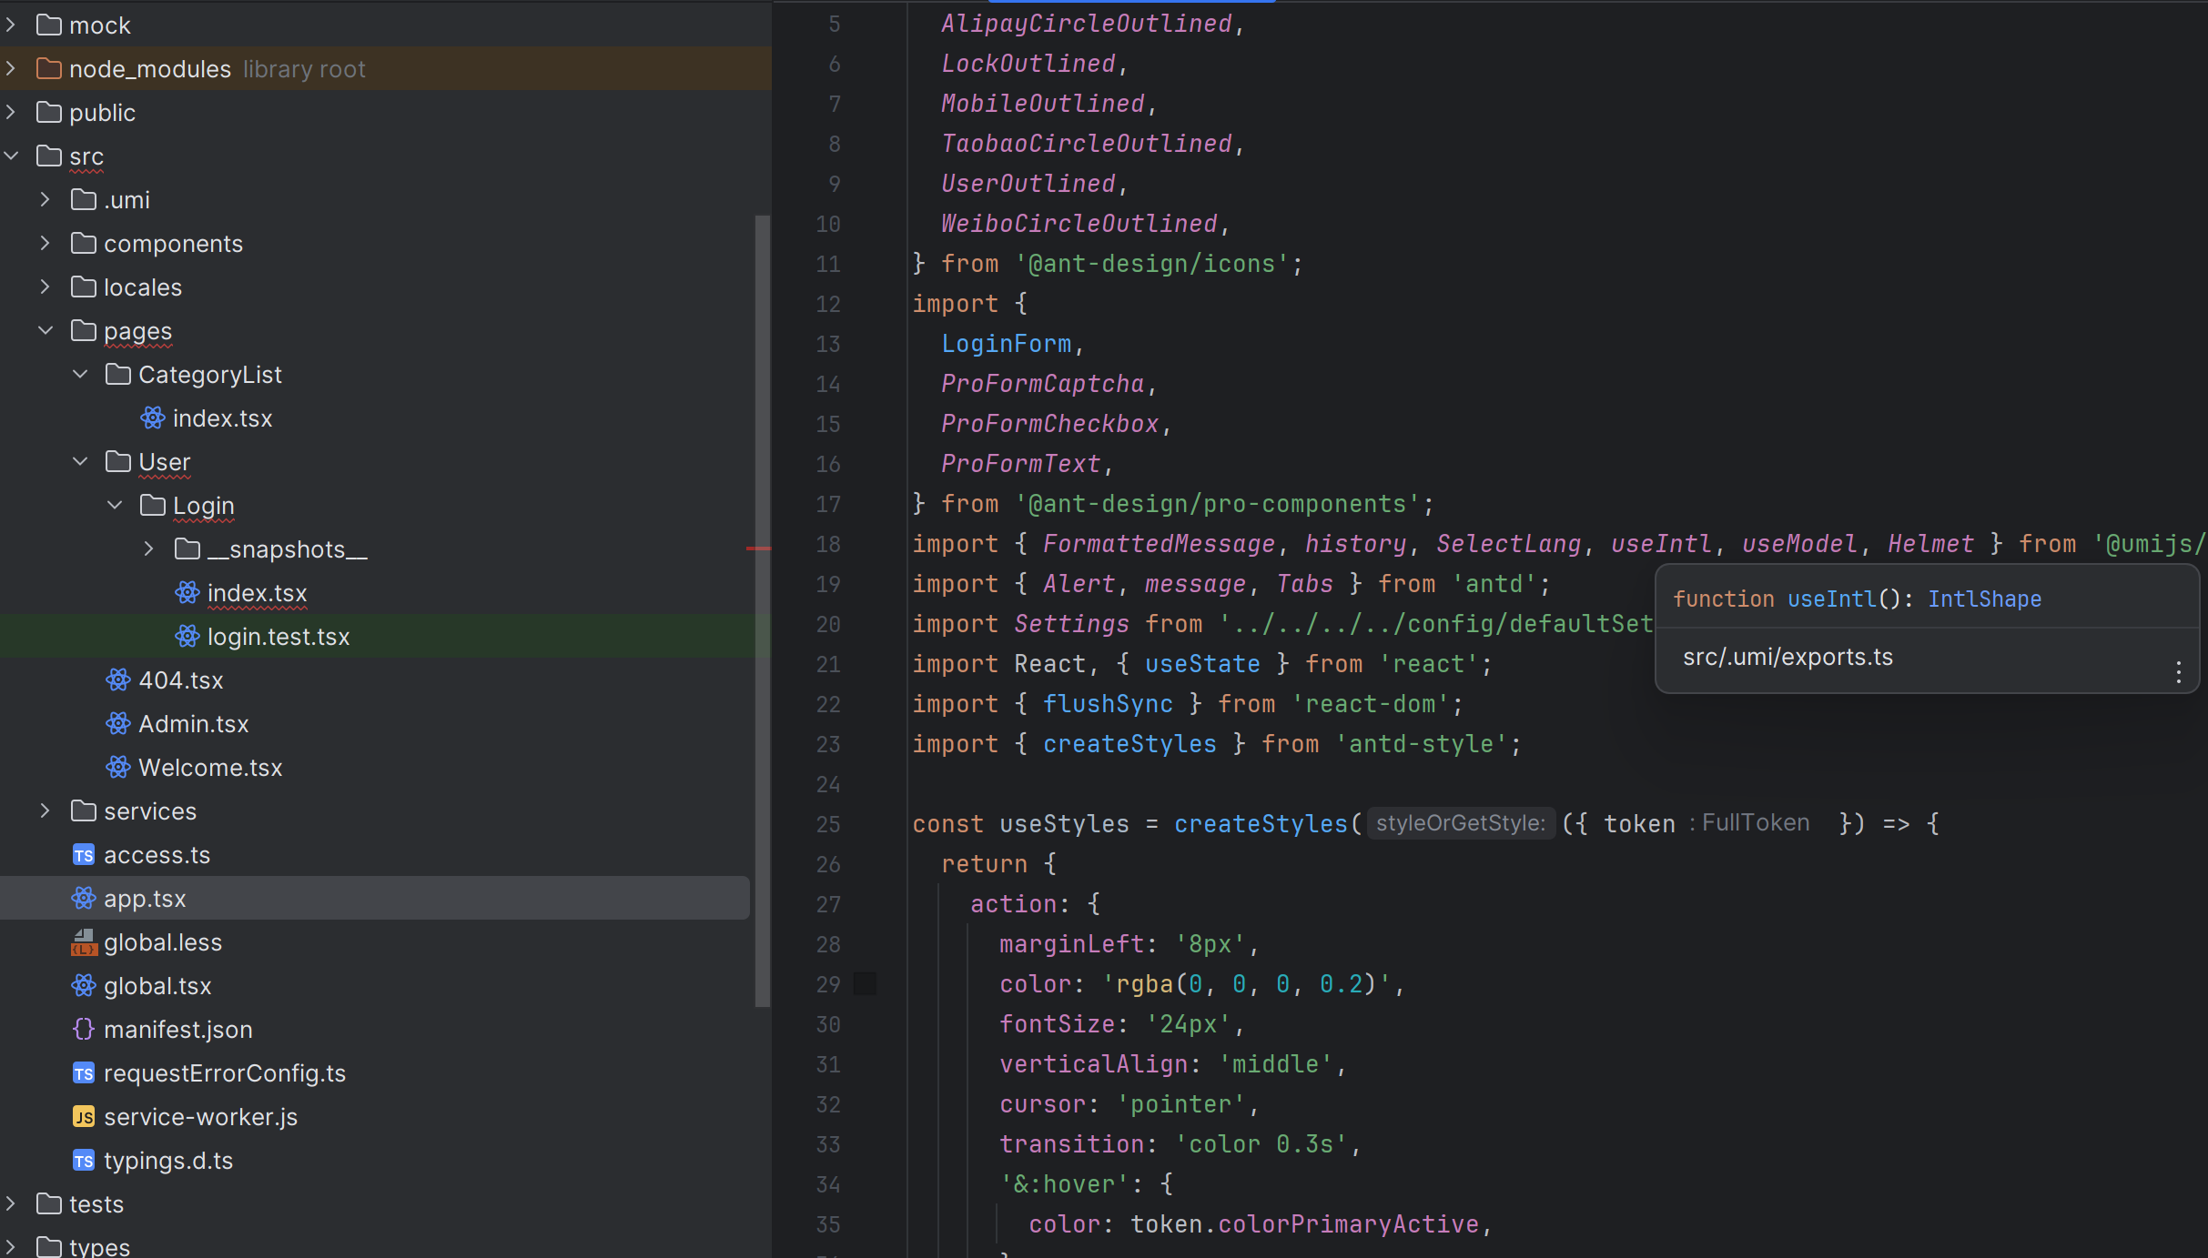This screenshot has height=1258, width=2208.
Task: Click 'useIntl' import on line 18
Action: click(1661, 544)
